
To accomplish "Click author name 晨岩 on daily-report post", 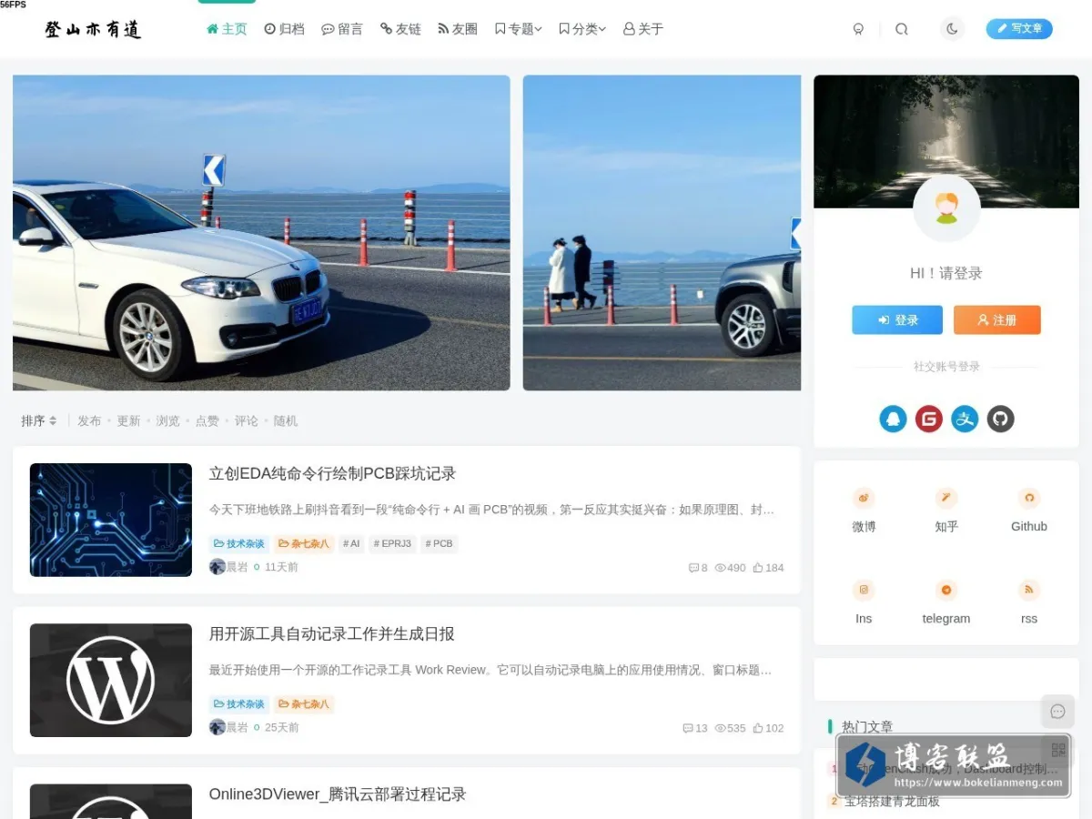I will [237, 728].
